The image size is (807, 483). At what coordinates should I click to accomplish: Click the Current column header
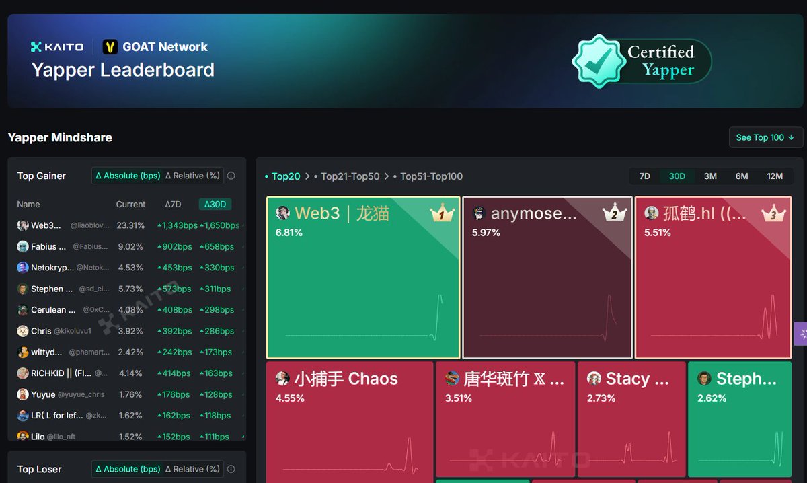coord(130,205)
